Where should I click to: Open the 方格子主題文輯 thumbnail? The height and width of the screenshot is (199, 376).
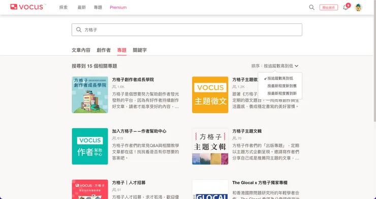[x=210, y=146]
